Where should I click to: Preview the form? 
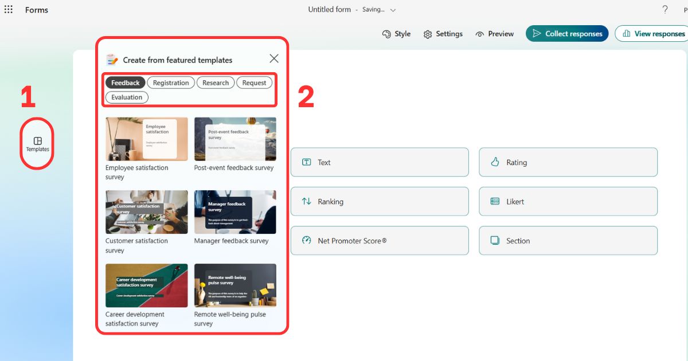pyautogui.click(x=494, y=34)
